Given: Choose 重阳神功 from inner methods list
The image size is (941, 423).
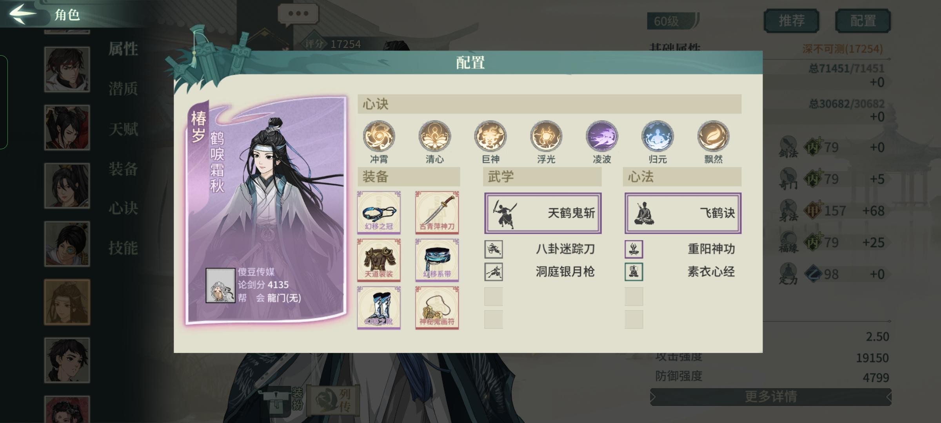Looking at the screenshot, I should click(683, 249).
